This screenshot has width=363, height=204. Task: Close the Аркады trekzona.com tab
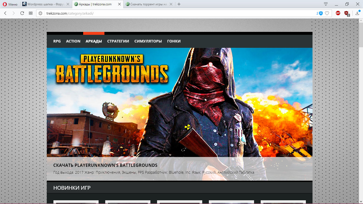pos(119,4)
